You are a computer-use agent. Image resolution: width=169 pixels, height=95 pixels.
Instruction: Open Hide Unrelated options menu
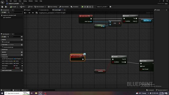pyautogui.click(x=45, y=7)
